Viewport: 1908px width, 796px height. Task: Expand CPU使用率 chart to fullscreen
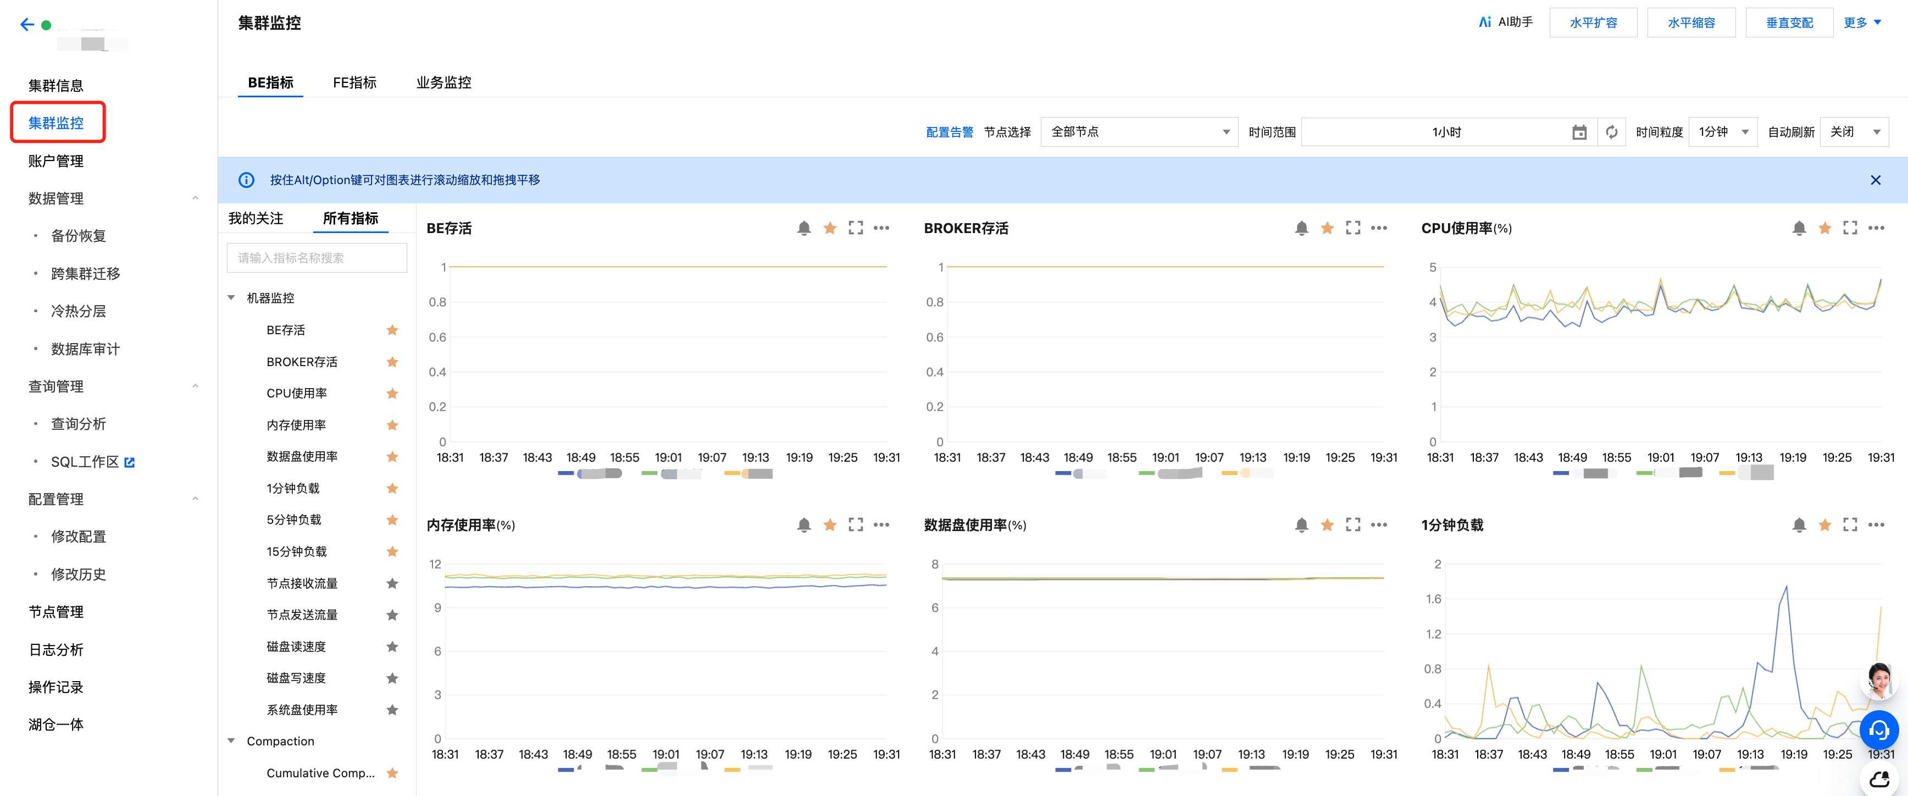[1850, 228]
